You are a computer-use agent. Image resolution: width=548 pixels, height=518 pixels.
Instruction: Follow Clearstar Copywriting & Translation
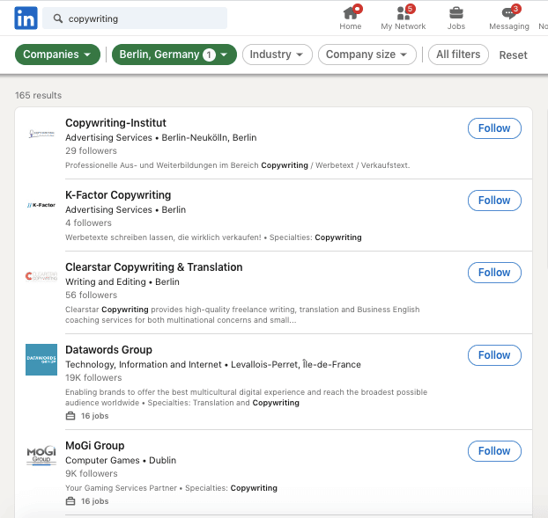point(494,273)
